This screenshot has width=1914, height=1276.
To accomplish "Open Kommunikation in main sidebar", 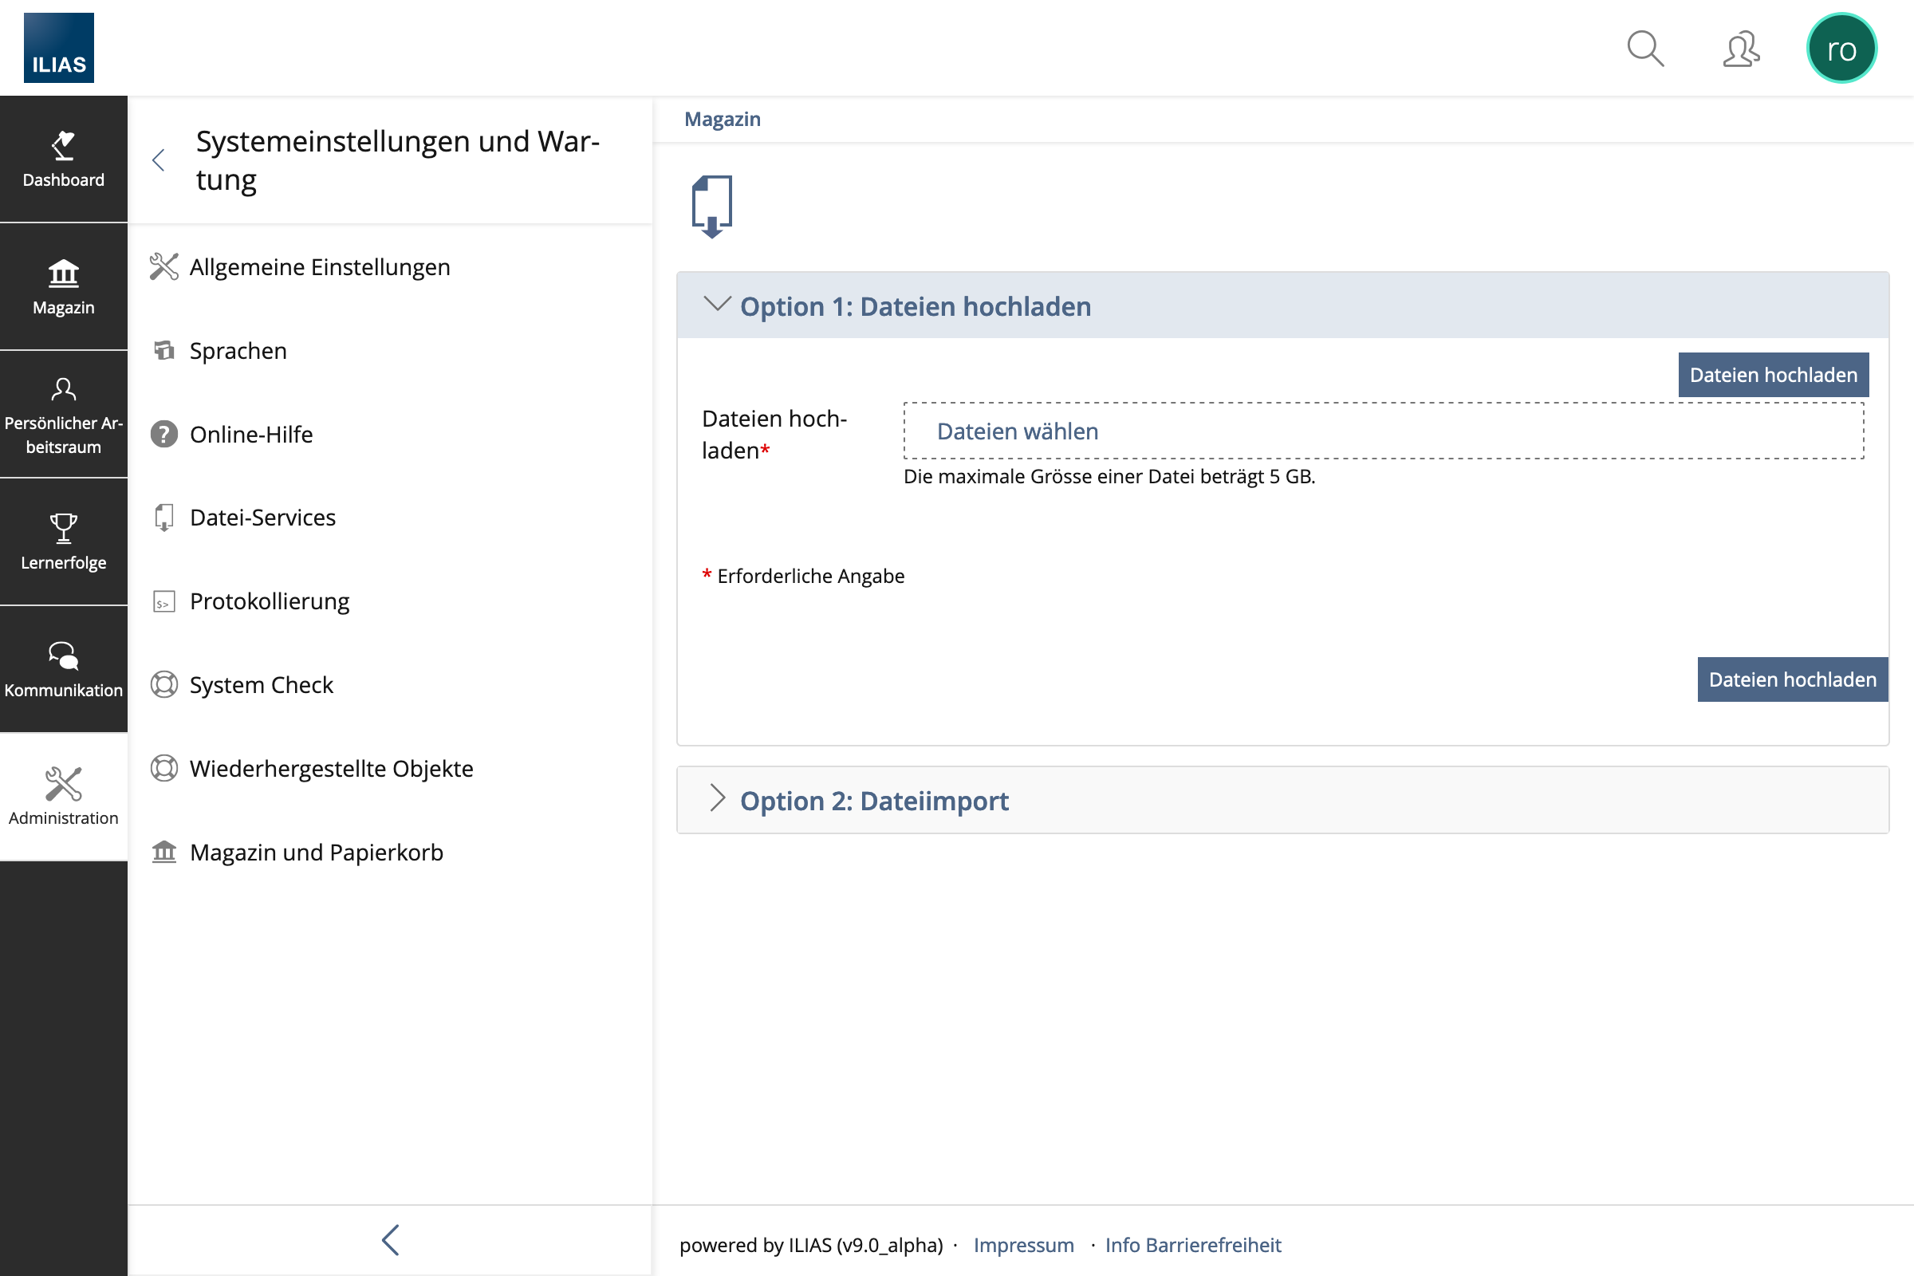I will pos(64,670).
